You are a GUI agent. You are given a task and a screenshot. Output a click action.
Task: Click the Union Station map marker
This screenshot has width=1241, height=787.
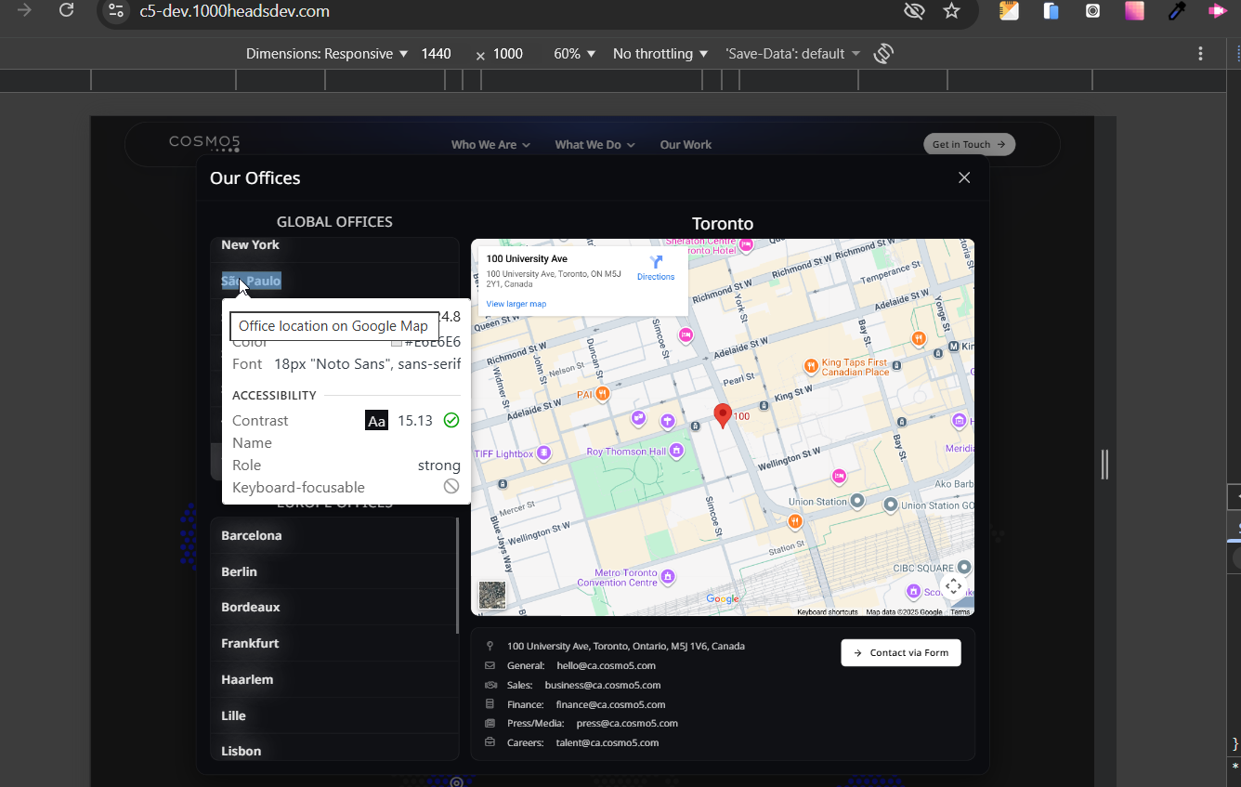click(x=857, y=502)
